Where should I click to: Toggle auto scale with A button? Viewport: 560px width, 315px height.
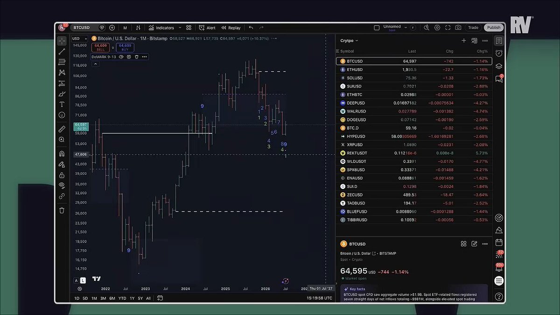(76, 280)
